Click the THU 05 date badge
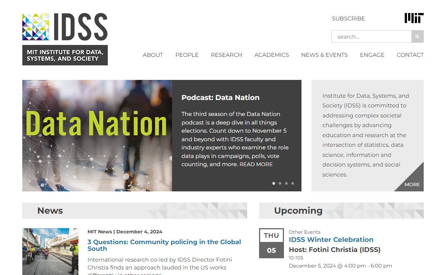This screenshot has height=275, width=446. click(x=271, y=243)
